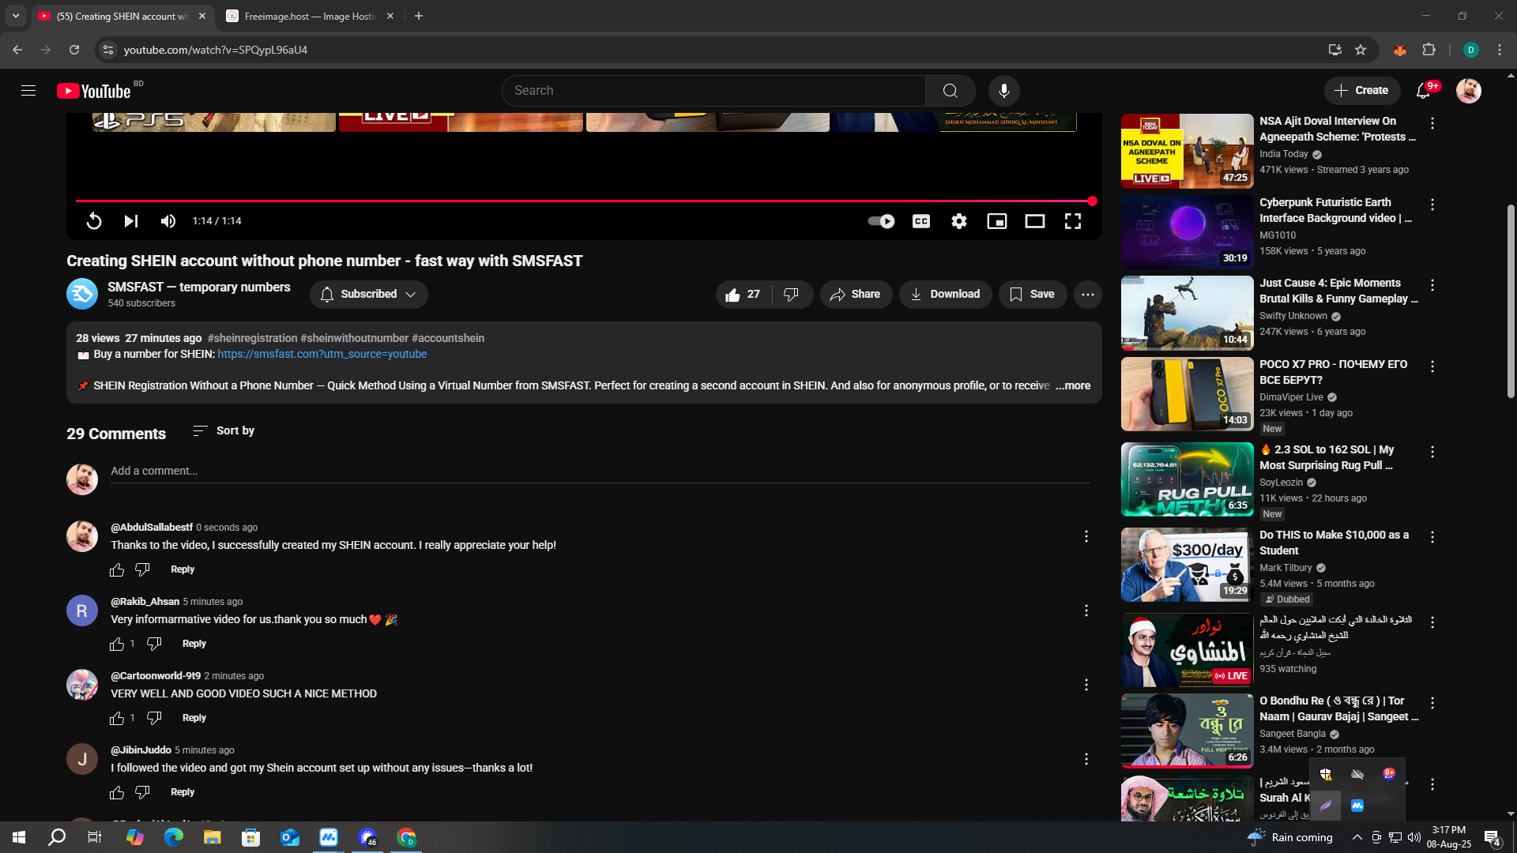Image resolution: width=1517 pixels, height=853 pixels.
Task: Open more actions menu under video
Action: [x=1088, y=295]
